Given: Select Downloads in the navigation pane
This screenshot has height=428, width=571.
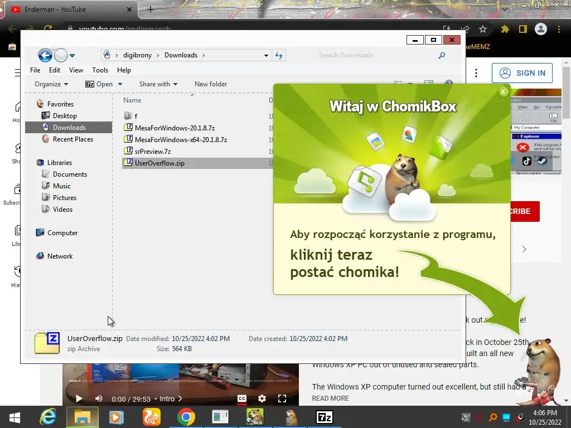Looking at the screenshot, I should click(x=69, y=128).
